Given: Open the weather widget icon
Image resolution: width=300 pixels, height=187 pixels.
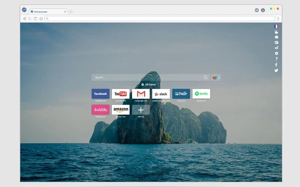Looking at the screenshot, I should tap(276, 32).
